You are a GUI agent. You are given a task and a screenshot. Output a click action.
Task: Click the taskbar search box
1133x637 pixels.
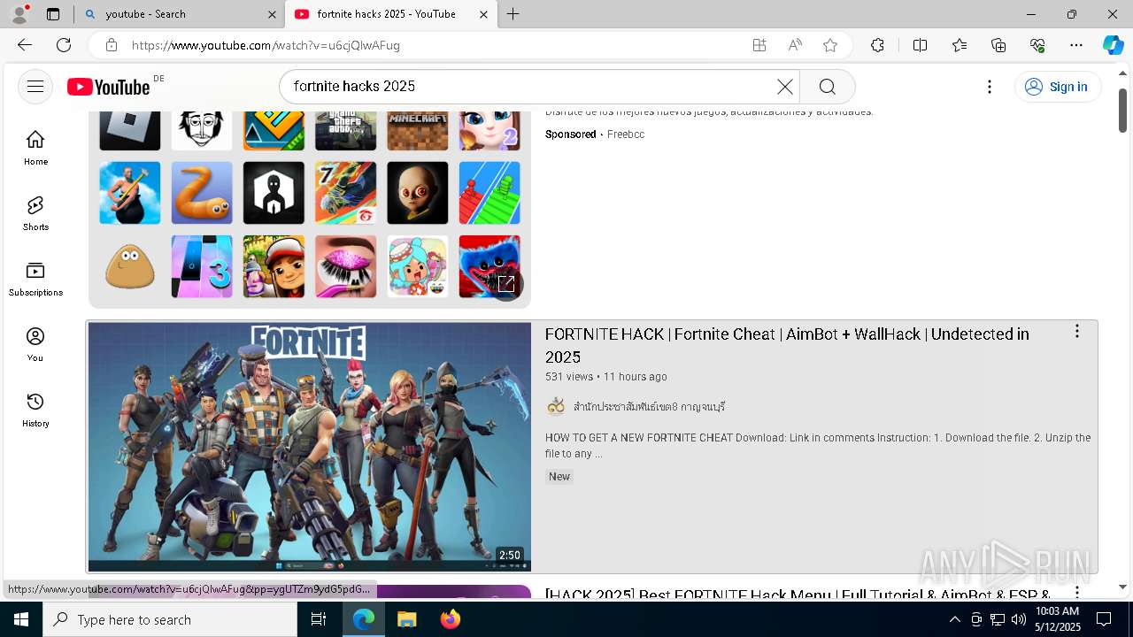coord(170,619)
